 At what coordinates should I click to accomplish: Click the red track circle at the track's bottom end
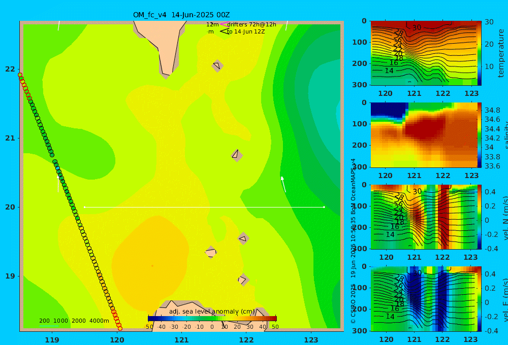[x=120, y=328]
